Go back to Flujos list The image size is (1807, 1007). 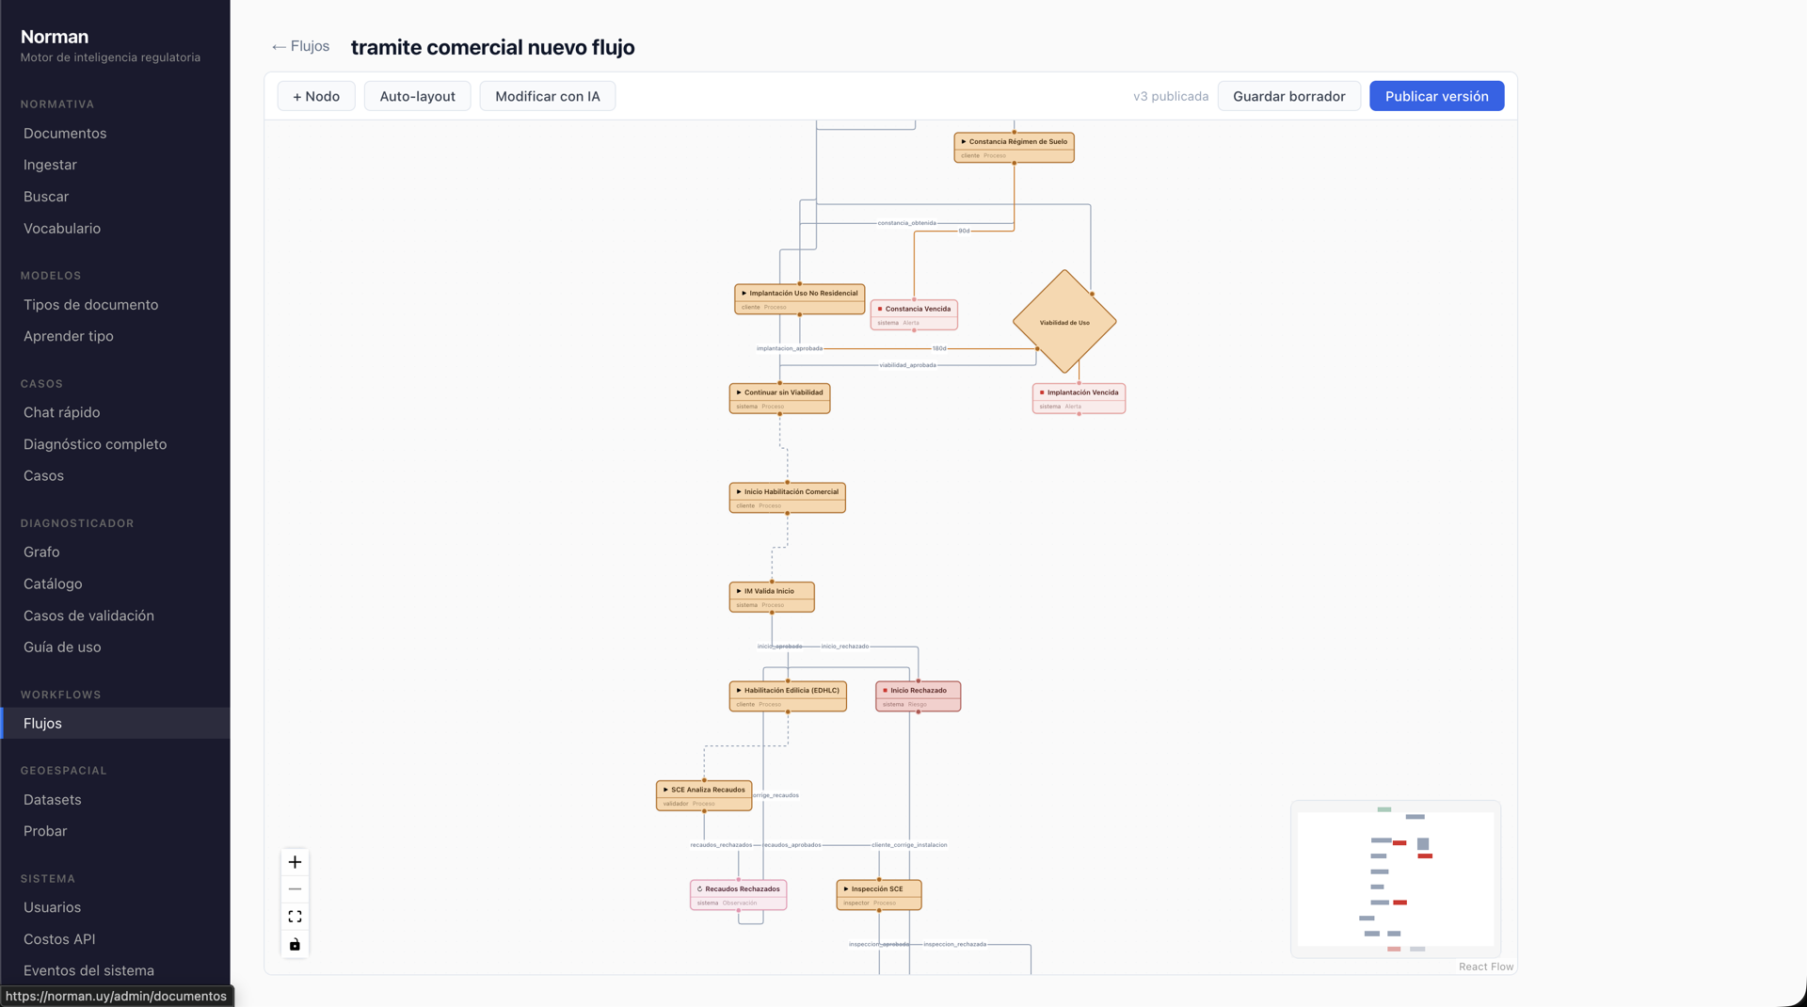[x=300, y=46]
